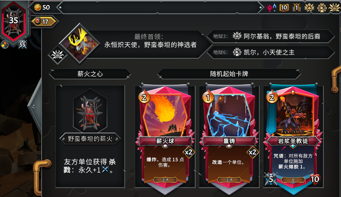The image size is (341, 197).
Task: Click the tower icon showing 1
Action: 297,7
